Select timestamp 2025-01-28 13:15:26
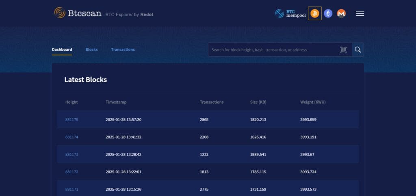This screenshot has width=416, height=196. pos(123,190)
